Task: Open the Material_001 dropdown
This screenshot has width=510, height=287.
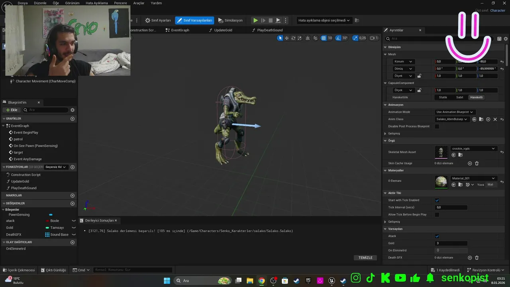Action: (473, 178)
